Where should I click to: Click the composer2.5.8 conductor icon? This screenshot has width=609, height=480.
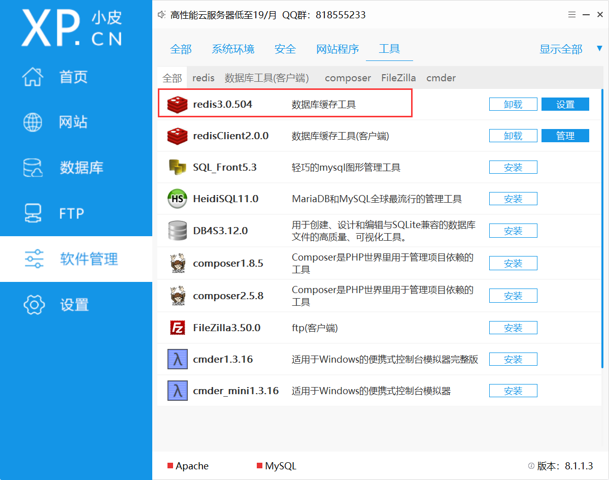(x=178, y=296)
